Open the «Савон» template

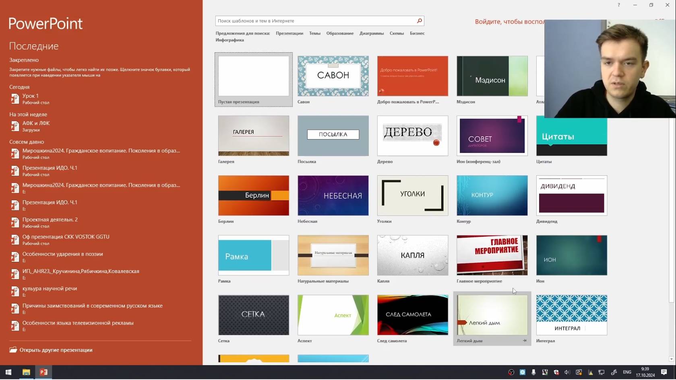coord(333,76)
